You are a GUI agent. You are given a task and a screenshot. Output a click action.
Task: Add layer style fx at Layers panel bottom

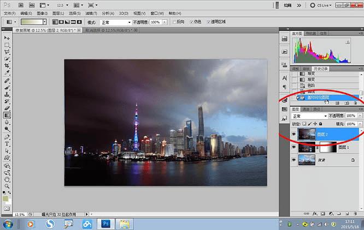(315, 214)
